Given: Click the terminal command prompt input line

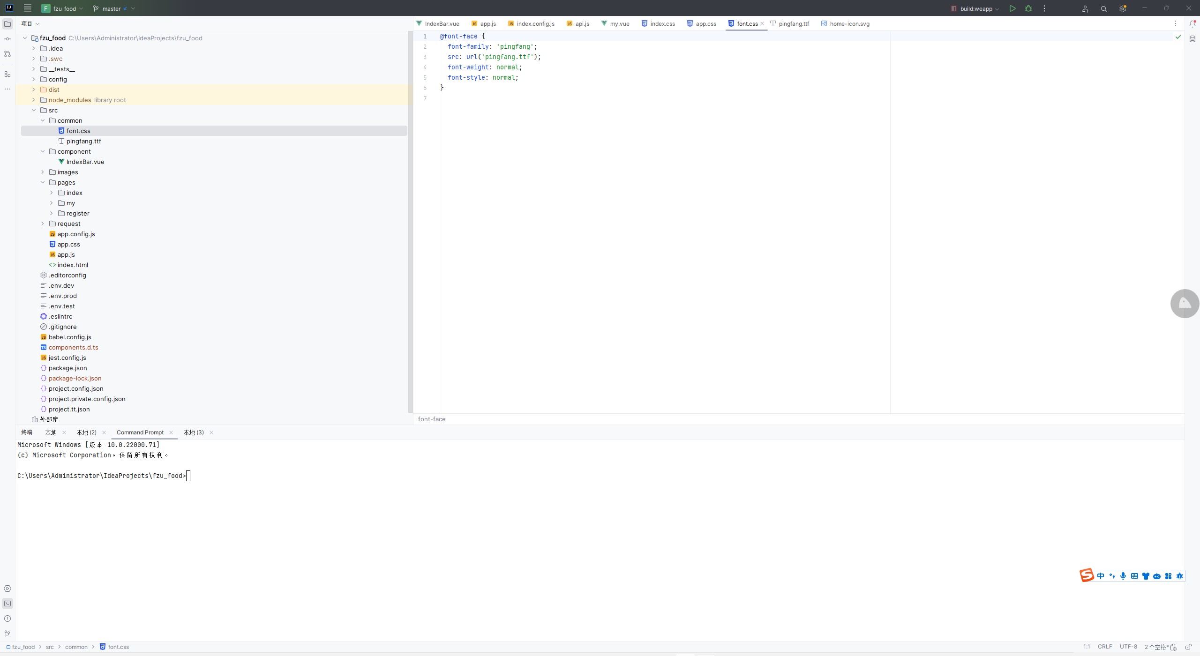Looking at the screenshot, I should (x=104, y=476).
